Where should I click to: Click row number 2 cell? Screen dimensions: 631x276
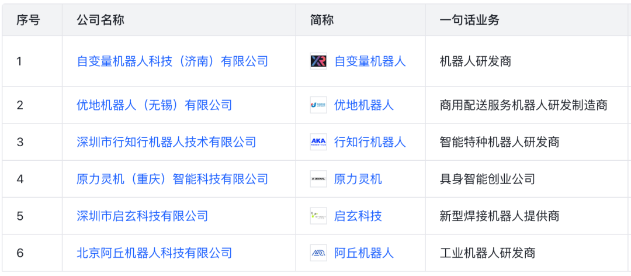(32, 105)
